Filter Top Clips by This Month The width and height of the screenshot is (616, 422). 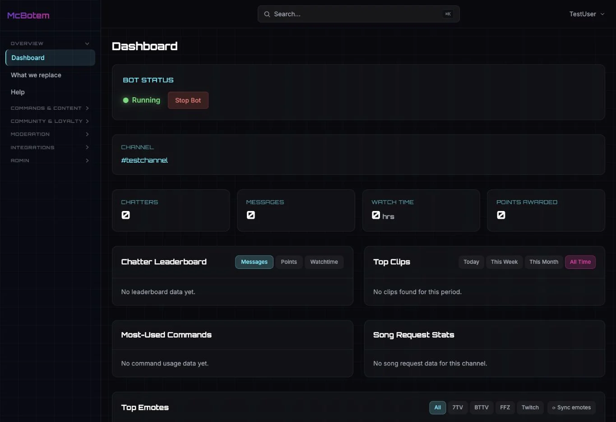pyautogui.click(x=544, y=262)
